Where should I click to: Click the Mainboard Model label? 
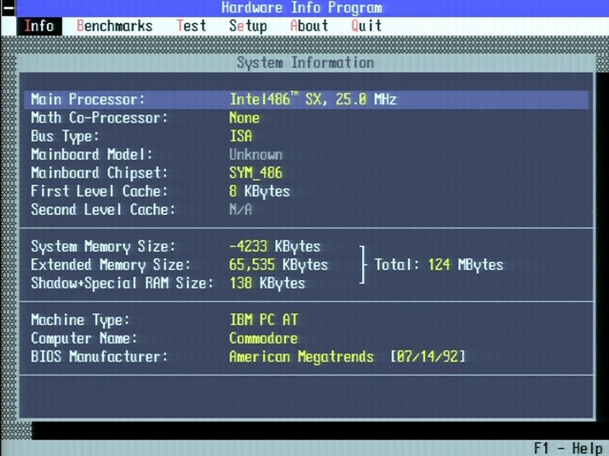coord(92,154)
